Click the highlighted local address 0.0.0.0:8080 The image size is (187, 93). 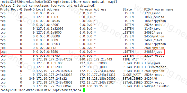pyautogui.click(x=47, y=52)
